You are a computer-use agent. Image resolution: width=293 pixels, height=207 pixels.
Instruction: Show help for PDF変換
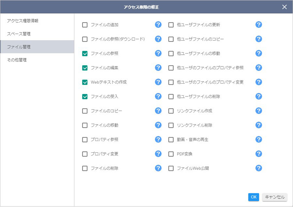point(259,154)
